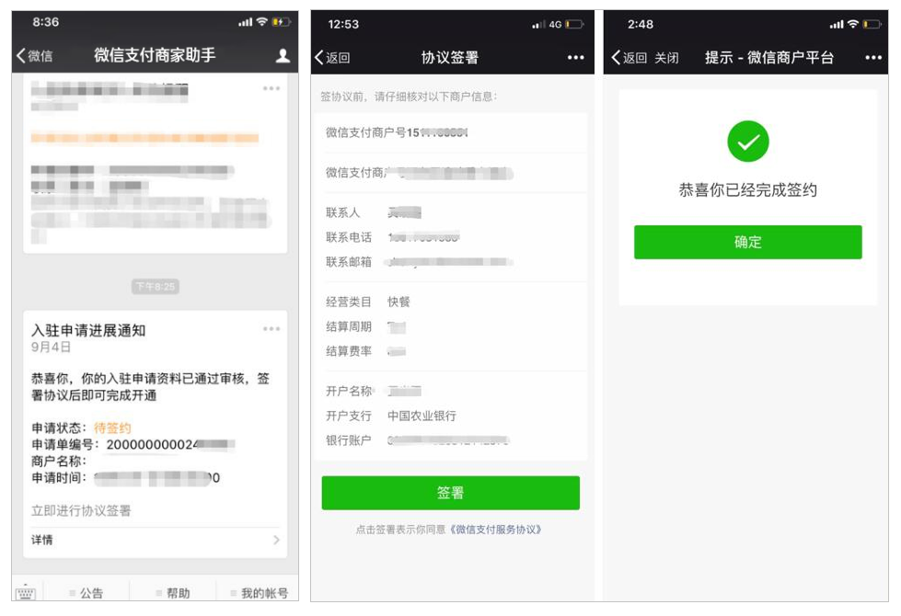Image resolution: width=901 pixels, height=616 pixels.
Task: Tap the green success checkmark icon
Action: (747, 142)
